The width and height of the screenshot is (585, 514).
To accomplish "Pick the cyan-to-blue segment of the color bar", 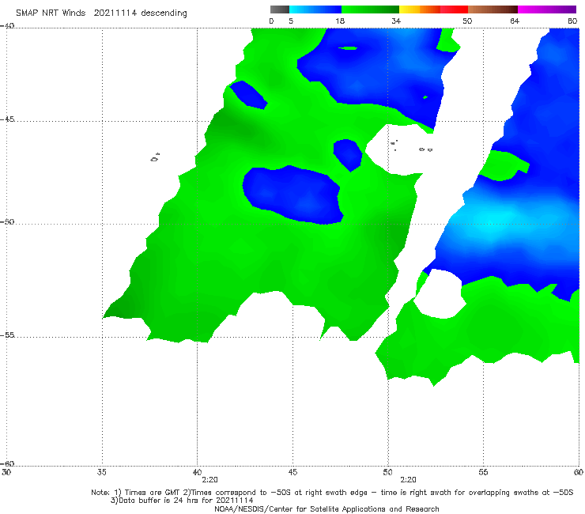I will pyautogui.click(x=315, y=9).
